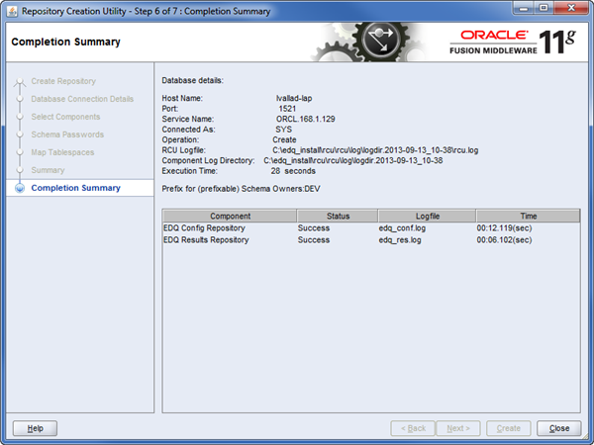This screenshot has height=445, width=594.
Task: Select the Completion Summary step
Action: (x=76, y=188)
